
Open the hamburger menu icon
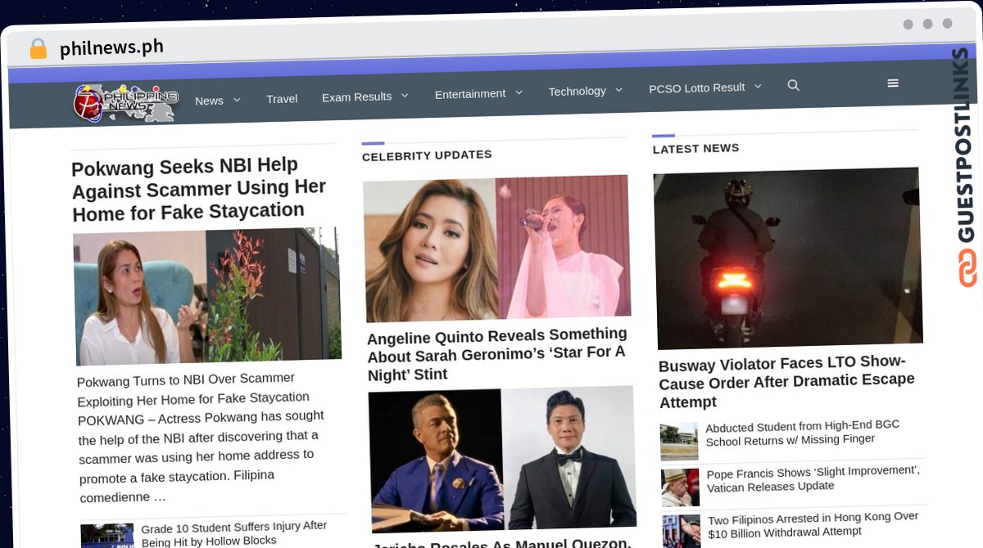pos(893,83)
